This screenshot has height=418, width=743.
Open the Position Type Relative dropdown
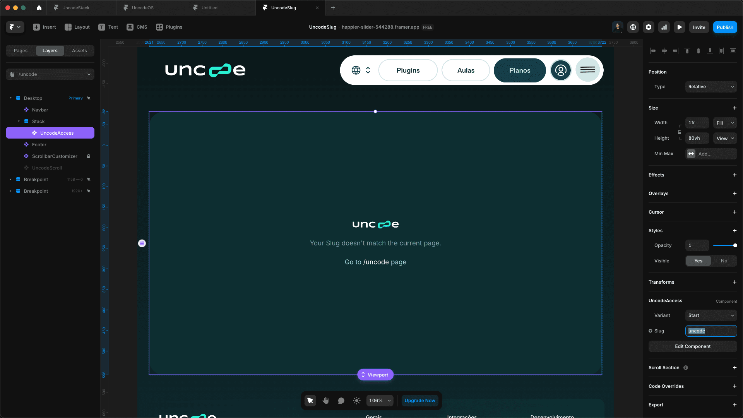click(711, 87)
